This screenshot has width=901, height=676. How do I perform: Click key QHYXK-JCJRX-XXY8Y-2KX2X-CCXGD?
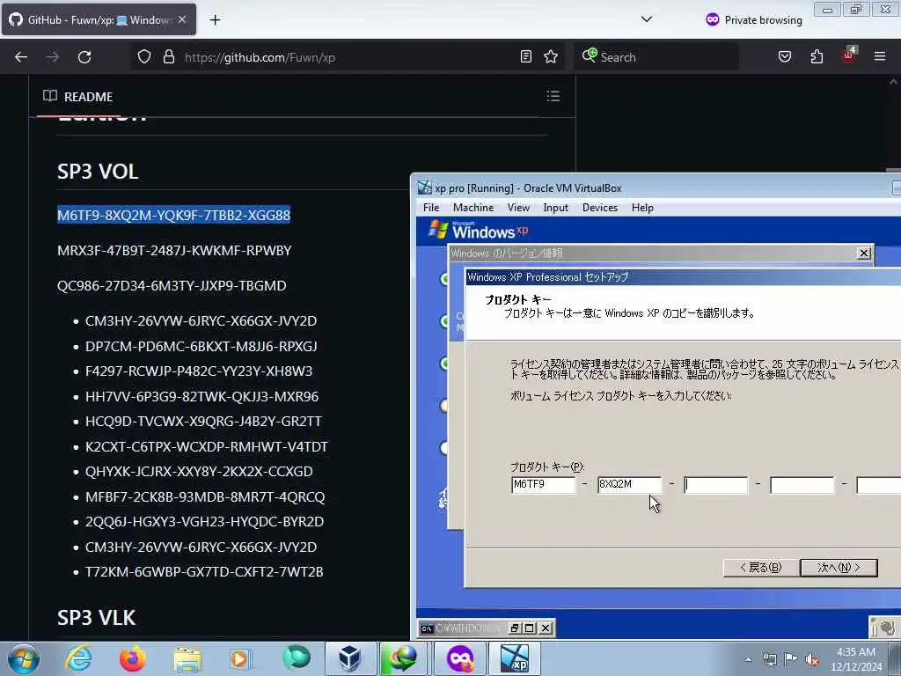click(199, 472)
